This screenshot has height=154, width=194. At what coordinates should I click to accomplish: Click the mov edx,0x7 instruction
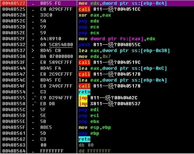(x=94, y=57)
